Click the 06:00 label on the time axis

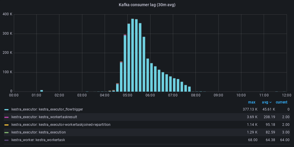coord(150,95)
